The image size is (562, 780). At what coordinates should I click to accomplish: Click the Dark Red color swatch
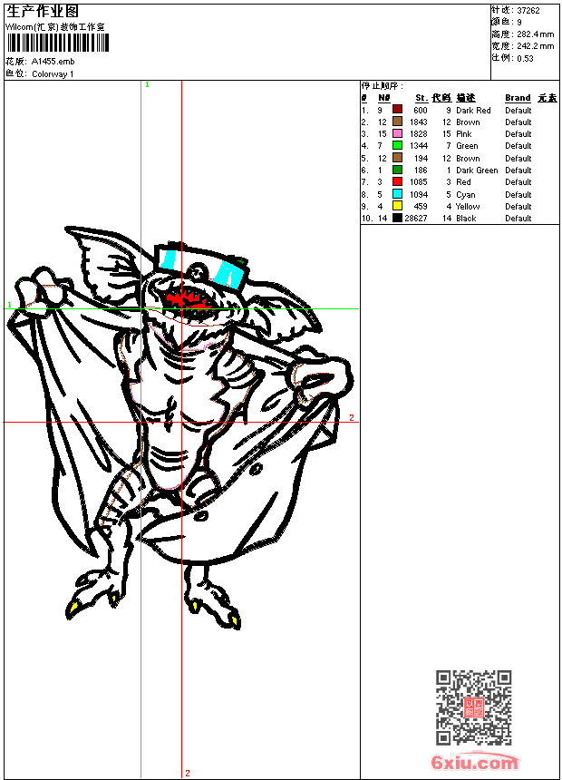pyautogui.click(x=397, y=110)
